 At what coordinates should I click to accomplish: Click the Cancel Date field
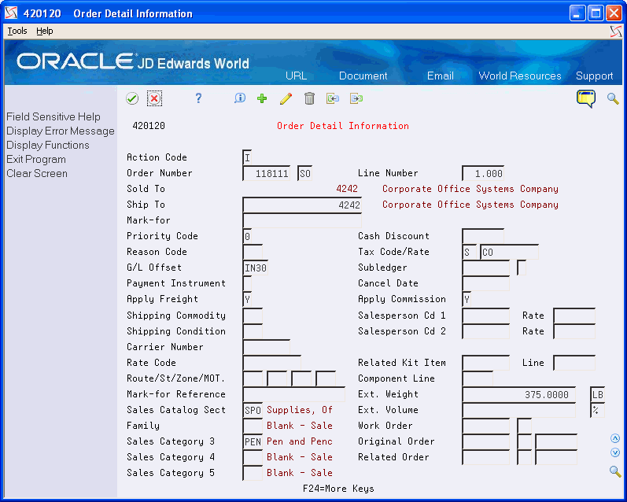(x=485, y=283)
